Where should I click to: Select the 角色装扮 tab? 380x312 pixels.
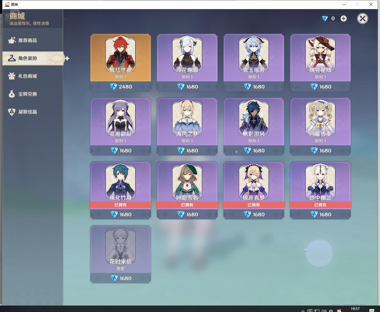click(x=33, y=58)
